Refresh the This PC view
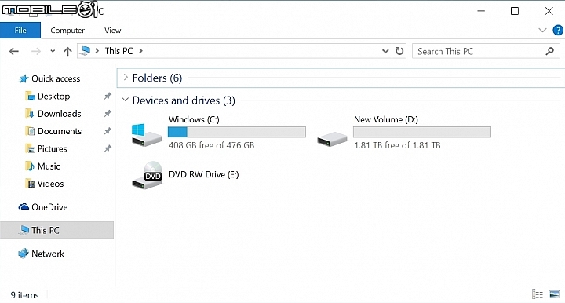Viewport: 565px width, 303px height. (x=399, y=51)
